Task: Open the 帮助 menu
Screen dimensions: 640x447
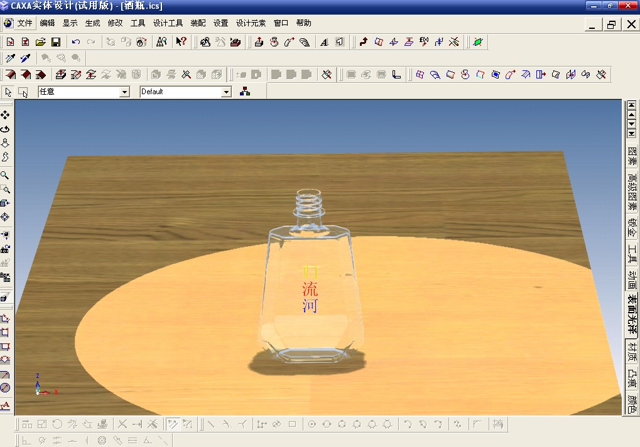Action: point(304,23)
